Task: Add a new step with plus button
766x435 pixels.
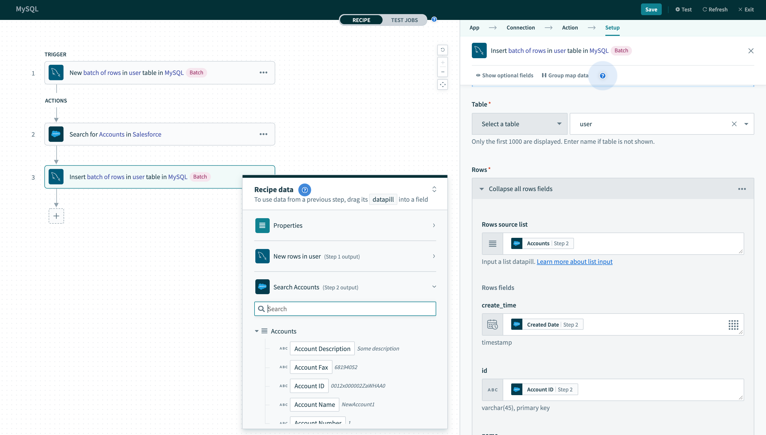Action: click(x=56, y=216)
